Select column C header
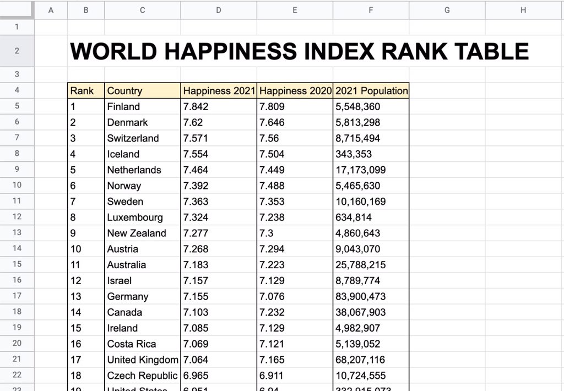This screenshot has height=391, width=564. coord(143,10)
